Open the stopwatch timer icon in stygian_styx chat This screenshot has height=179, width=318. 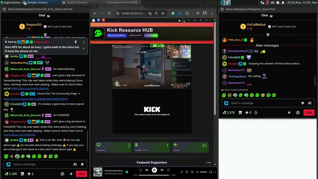[256, 112]
